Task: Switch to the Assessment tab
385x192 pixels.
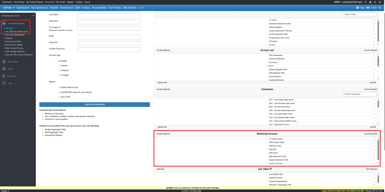Action: (x=66, y=8)
